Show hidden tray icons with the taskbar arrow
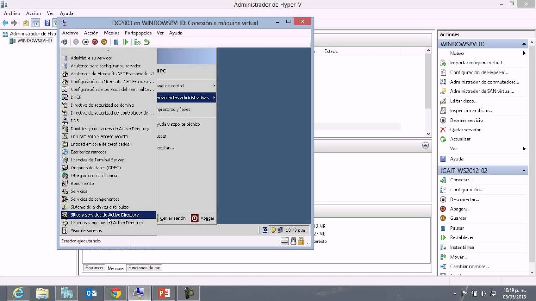This screenshot has height=301, width=536. point(456,293)
